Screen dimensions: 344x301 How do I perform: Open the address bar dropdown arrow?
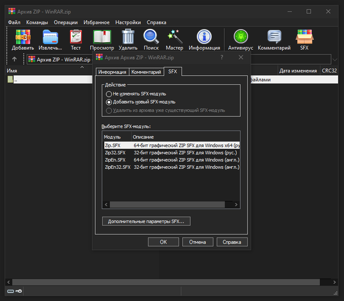click(x=335, y=60)
